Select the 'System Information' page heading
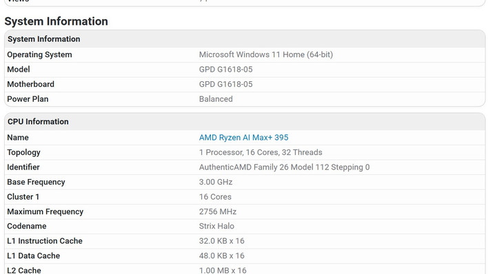This screenshot has height=274, width=488. tap(56, 21)
